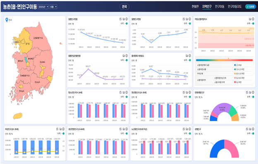Open the info icon on 출생등록·사망말소 panel
The height and width of the screenshot is (164, 258).
pos(190,56)
